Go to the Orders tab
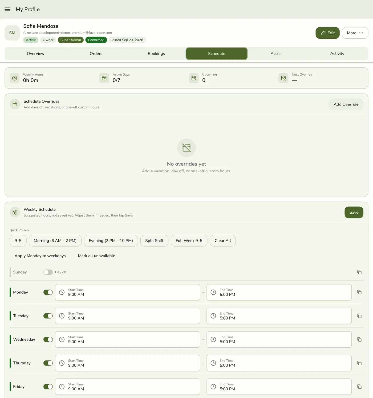Viewport: 373px width, 398px height. pyautogui.click(x=96, y=54)
